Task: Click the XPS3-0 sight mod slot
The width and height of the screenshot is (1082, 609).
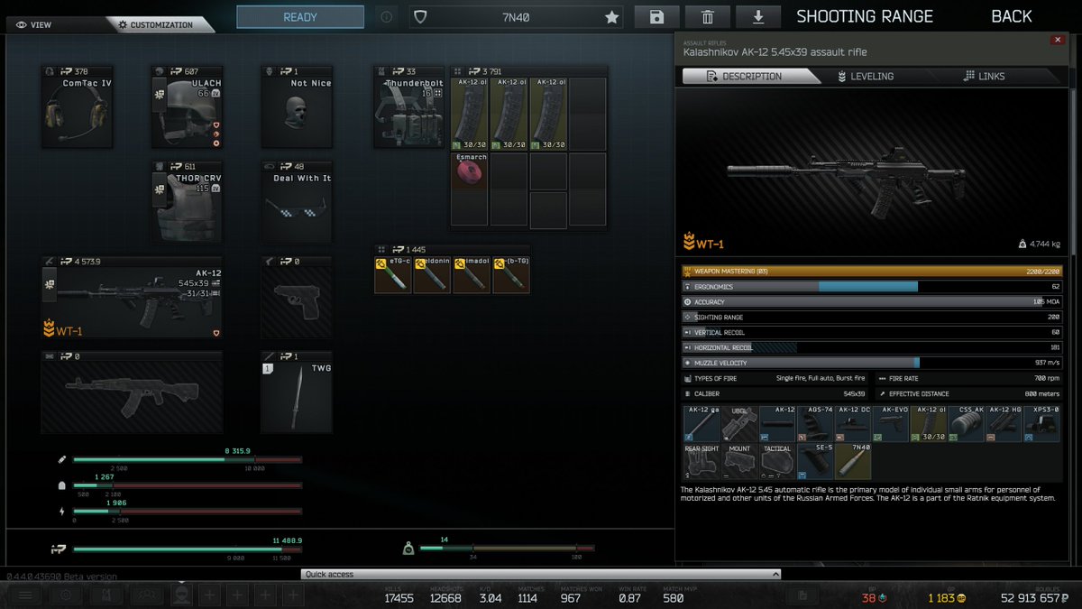Action: click(1042, 424)
